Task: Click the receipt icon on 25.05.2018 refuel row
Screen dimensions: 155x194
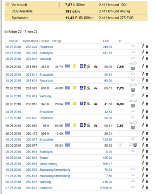Action: click(135, 145)
